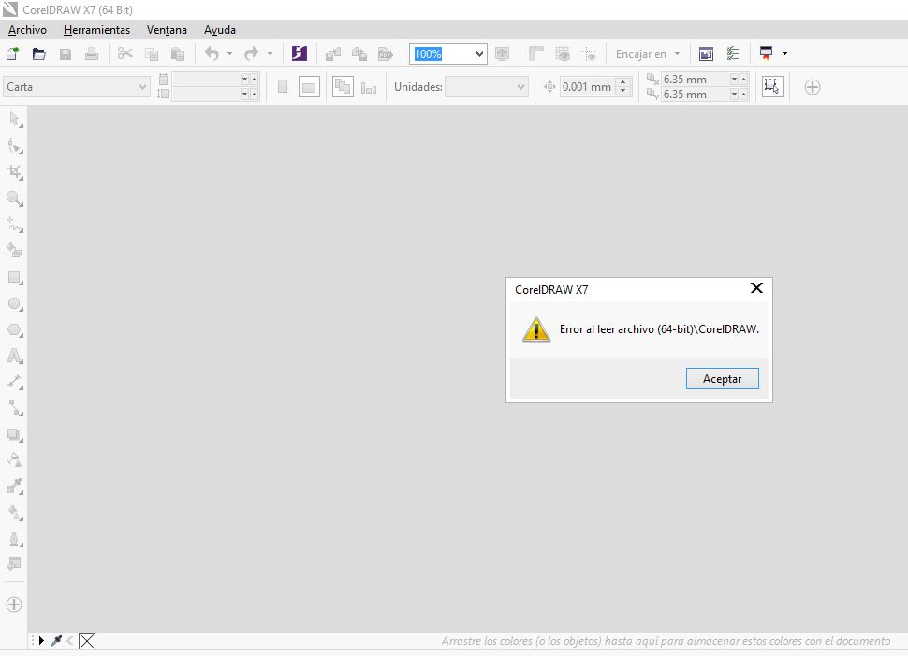Click the New document icon

coord(12,54)
